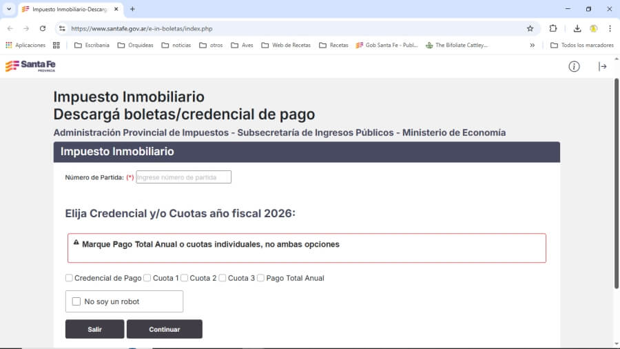
Task: Open the noticias bookmarks folder
Action: (176, 45)
